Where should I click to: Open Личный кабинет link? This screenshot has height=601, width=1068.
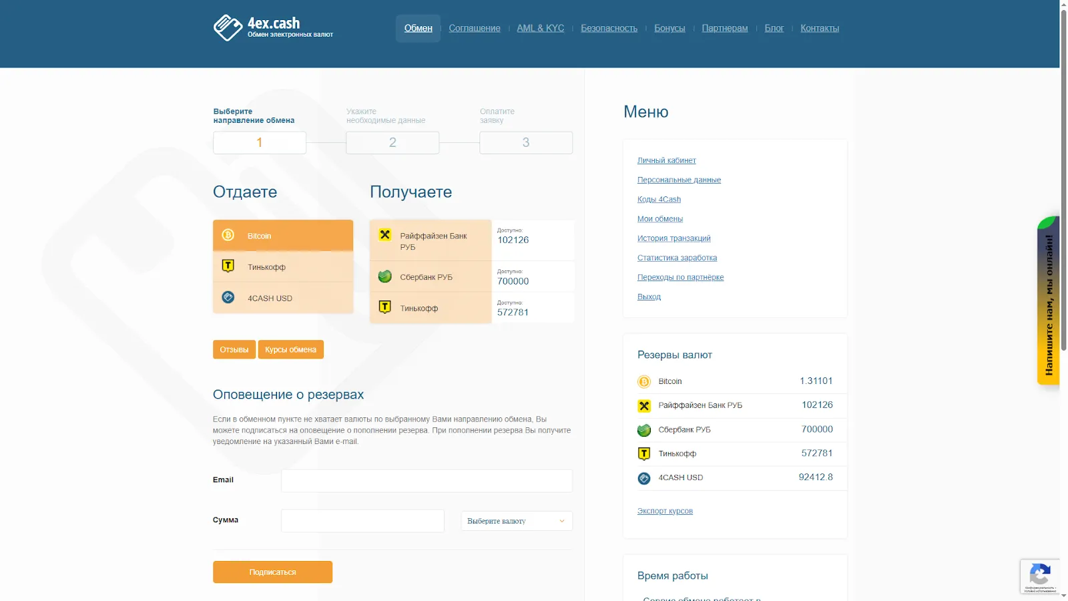pyautogui.click(x=666, y=160)
